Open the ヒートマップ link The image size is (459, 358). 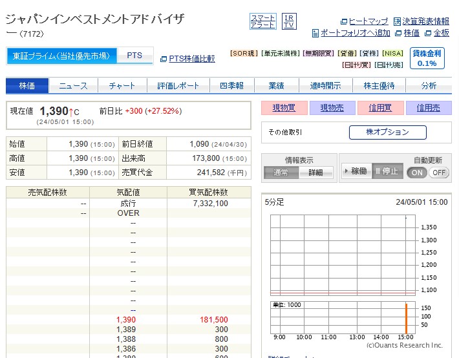(x=368, y=21)
